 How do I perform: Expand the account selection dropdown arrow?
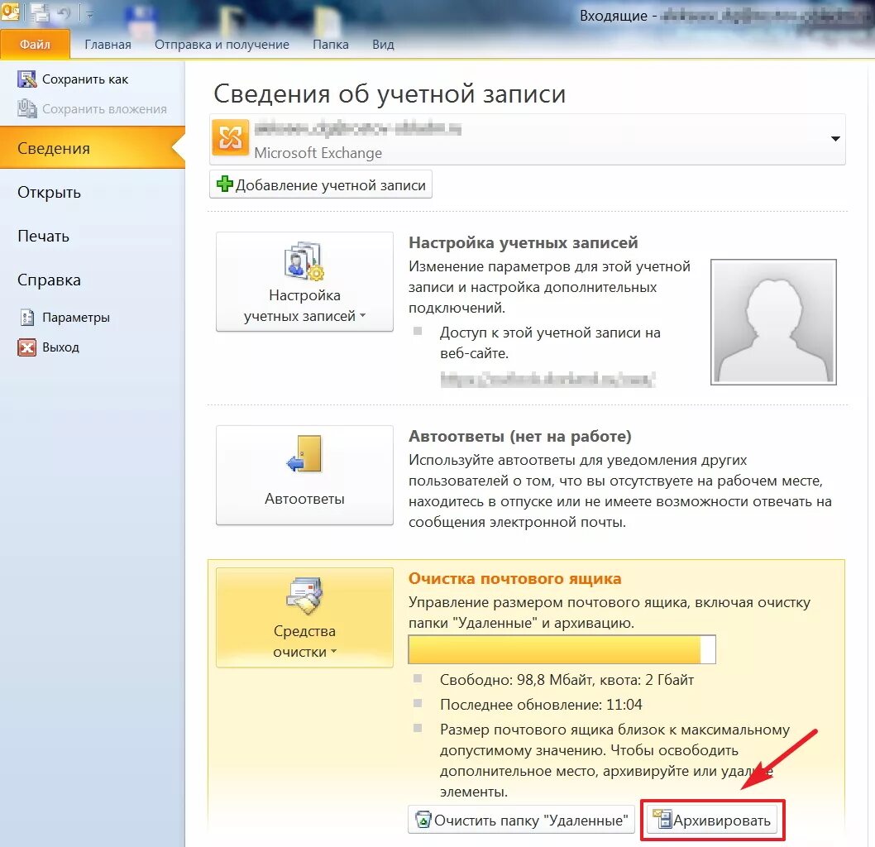[x=835, y=138]
